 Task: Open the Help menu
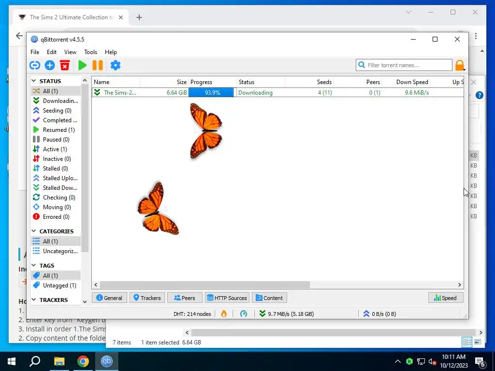(111, 52)
